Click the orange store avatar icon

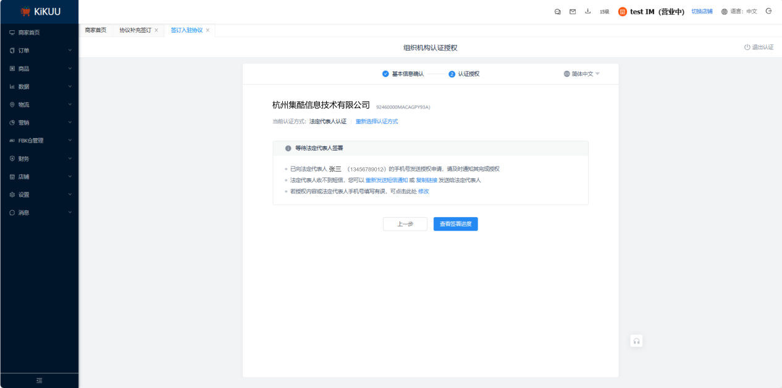coord(623,11)
